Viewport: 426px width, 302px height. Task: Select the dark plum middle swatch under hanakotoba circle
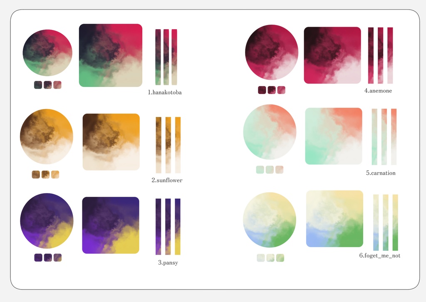tap(47, 85)
